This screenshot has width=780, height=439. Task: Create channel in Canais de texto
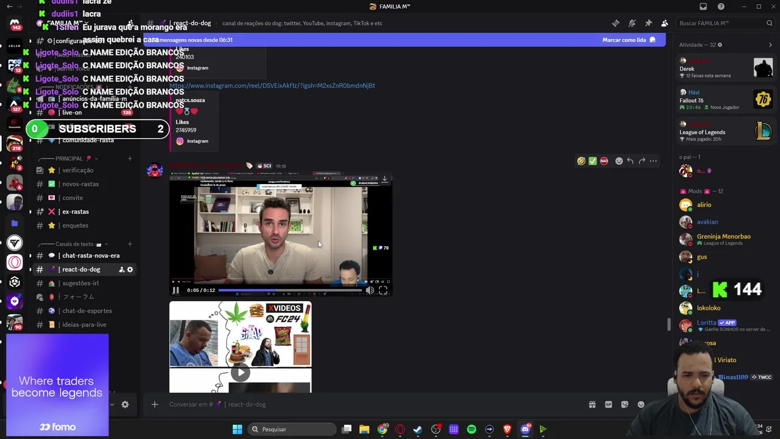pyautogui.click(x=130, y=244)
